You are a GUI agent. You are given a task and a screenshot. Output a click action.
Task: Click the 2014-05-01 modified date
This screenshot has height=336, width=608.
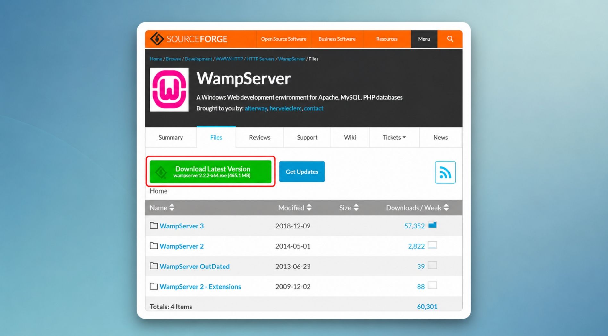pos(293,246)
